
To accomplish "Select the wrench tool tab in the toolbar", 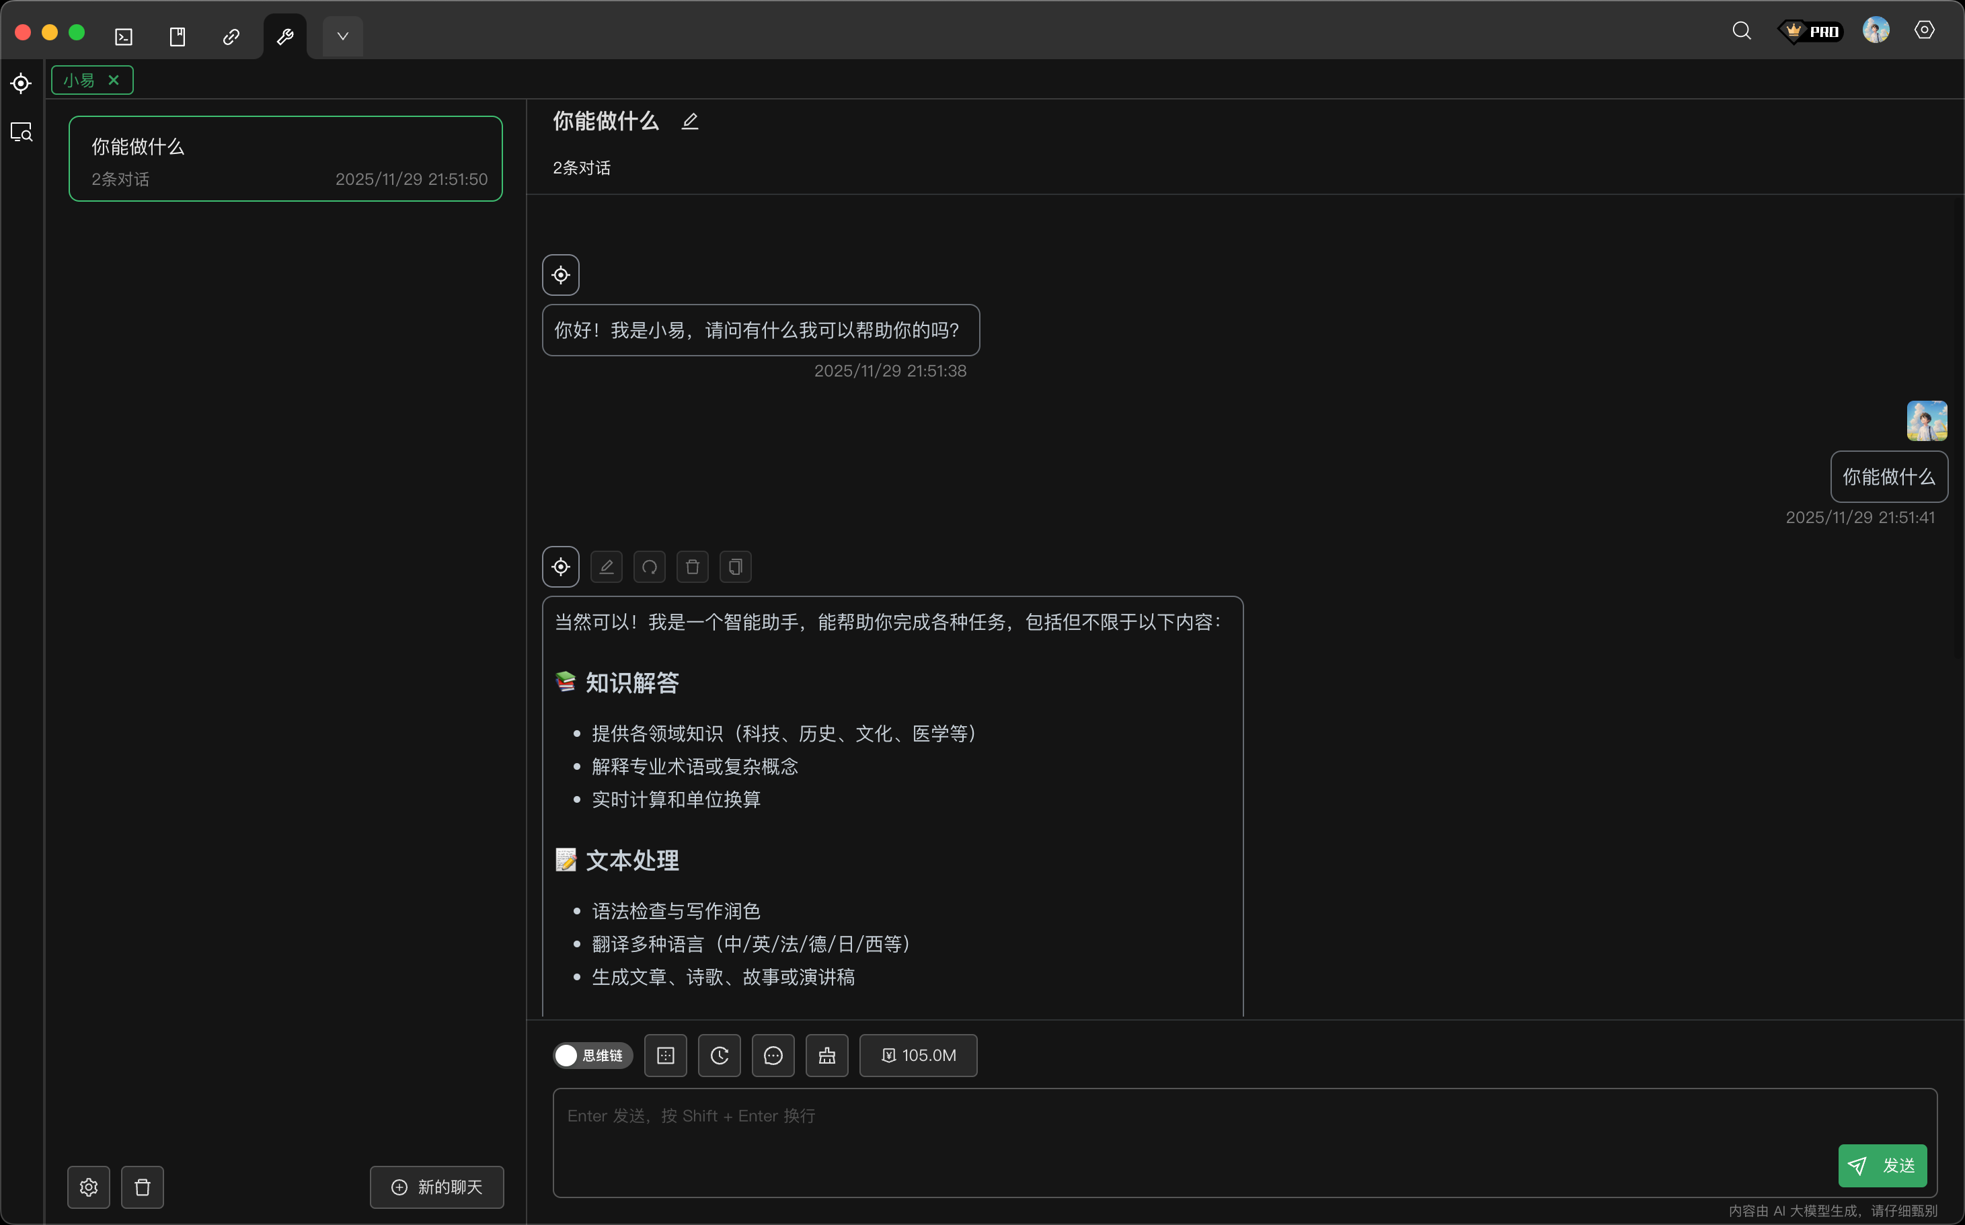I will 284,36.
